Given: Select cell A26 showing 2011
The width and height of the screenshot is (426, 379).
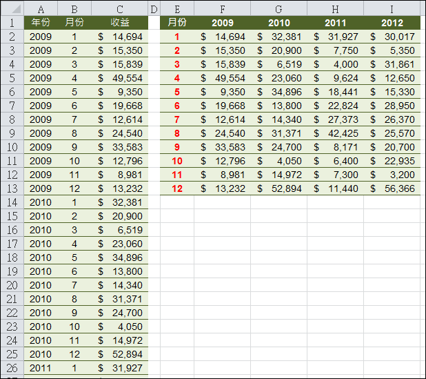Looking at the screenshot, I should (x=41, y=368).
